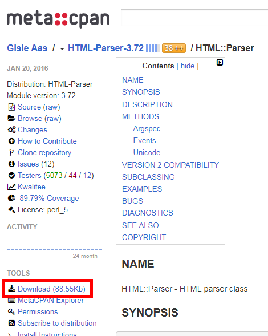Image resolution: width=268 pixels, height=336 pixels.
Task: Click the Source file icon
Action: point(11,107)
